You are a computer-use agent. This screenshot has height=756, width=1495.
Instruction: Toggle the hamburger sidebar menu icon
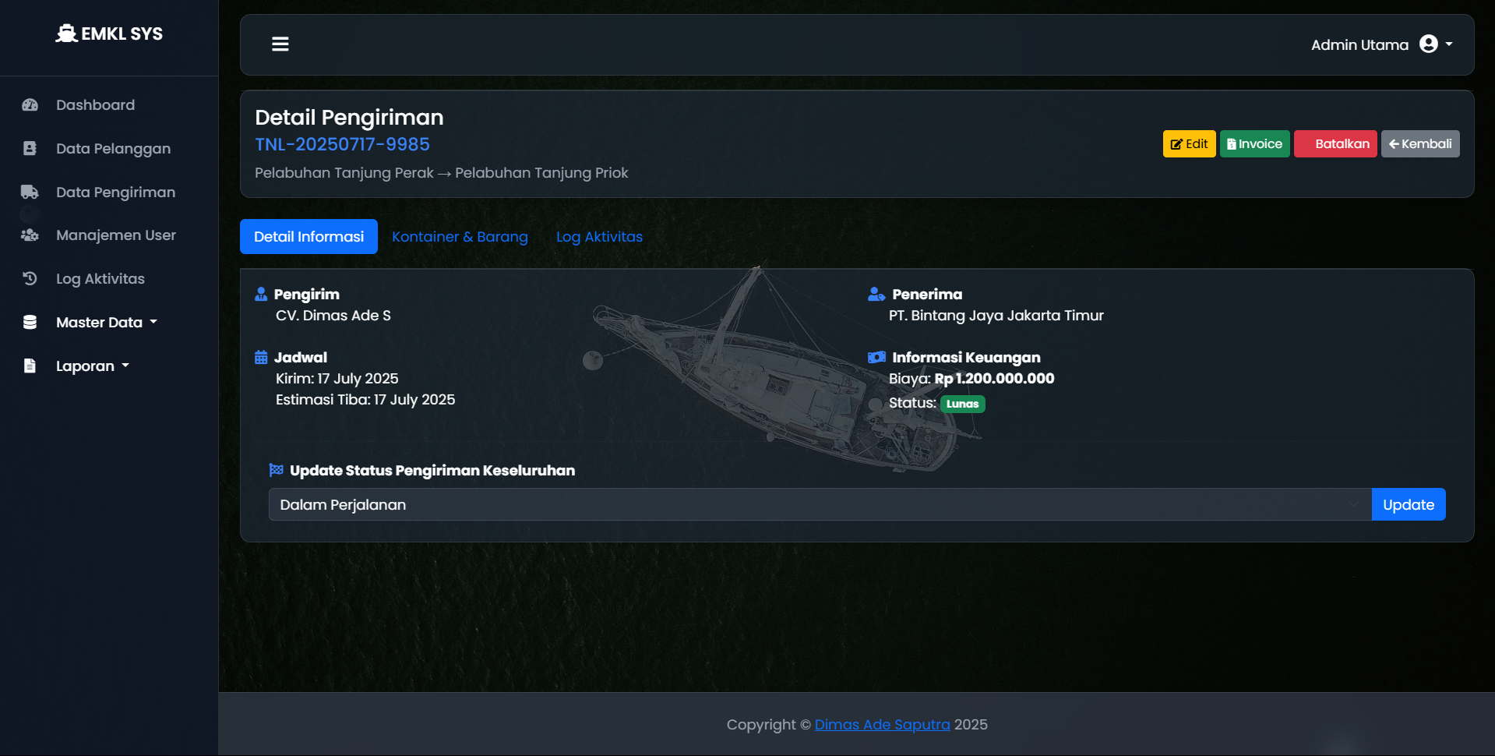[280, 44]
